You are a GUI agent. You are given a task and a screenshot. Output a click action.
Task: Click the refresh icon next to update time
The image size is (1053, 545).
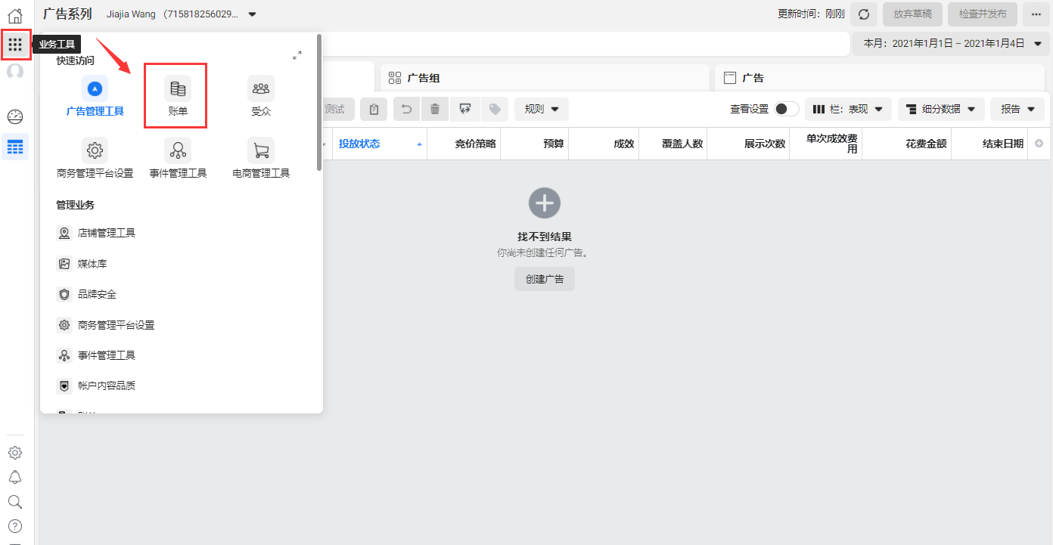(863, 14)
